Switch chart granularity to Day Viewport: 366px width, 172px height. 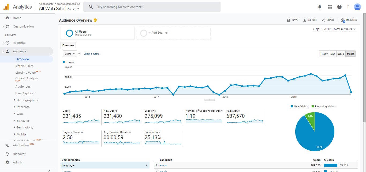pos(333,54)
